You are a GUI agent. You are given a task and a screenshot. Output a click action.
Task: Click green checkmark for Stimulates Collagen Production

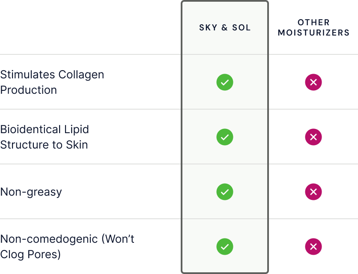tap(225, 82)
